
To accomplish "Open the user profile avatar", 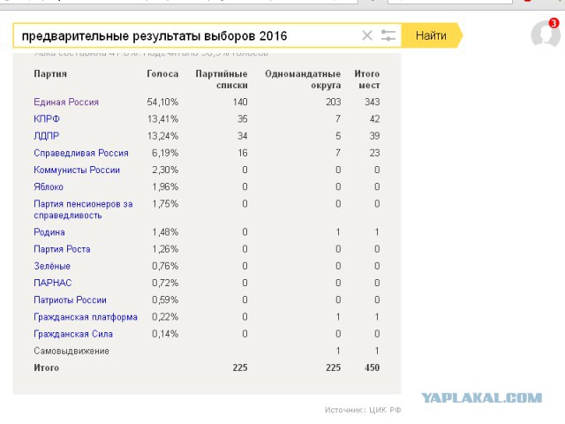I will tap(546, 34).
